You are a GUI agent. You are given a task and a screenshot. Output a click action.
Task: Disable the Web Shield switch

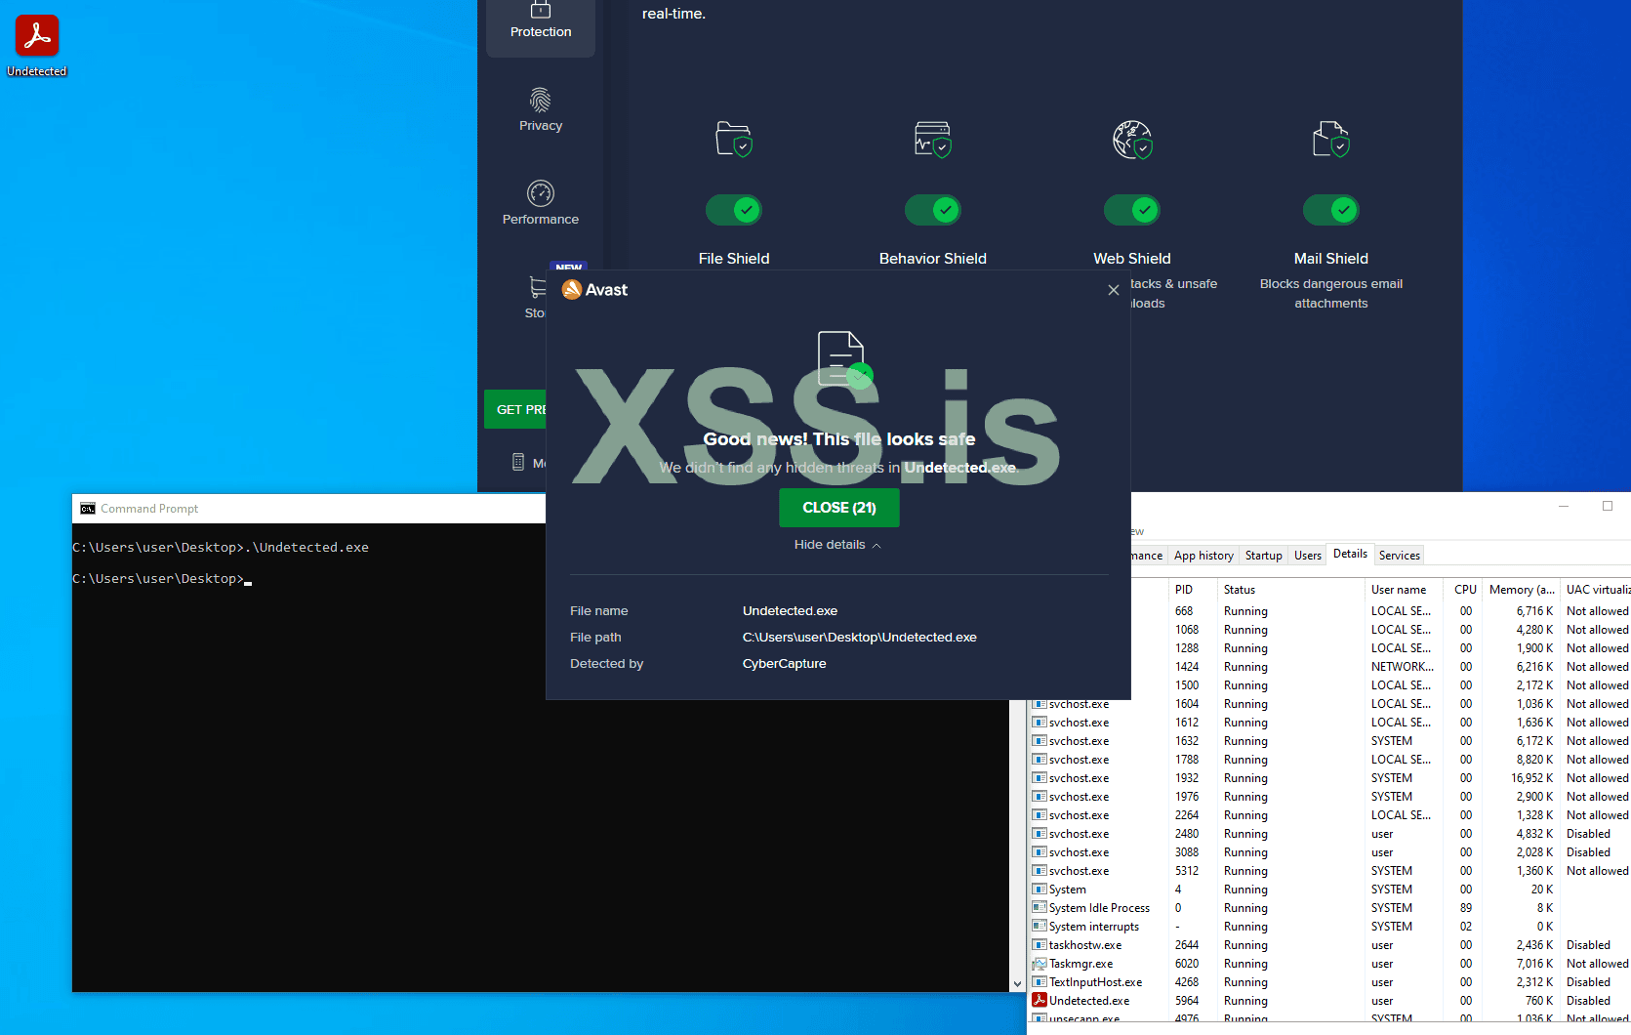point(1132,210)
